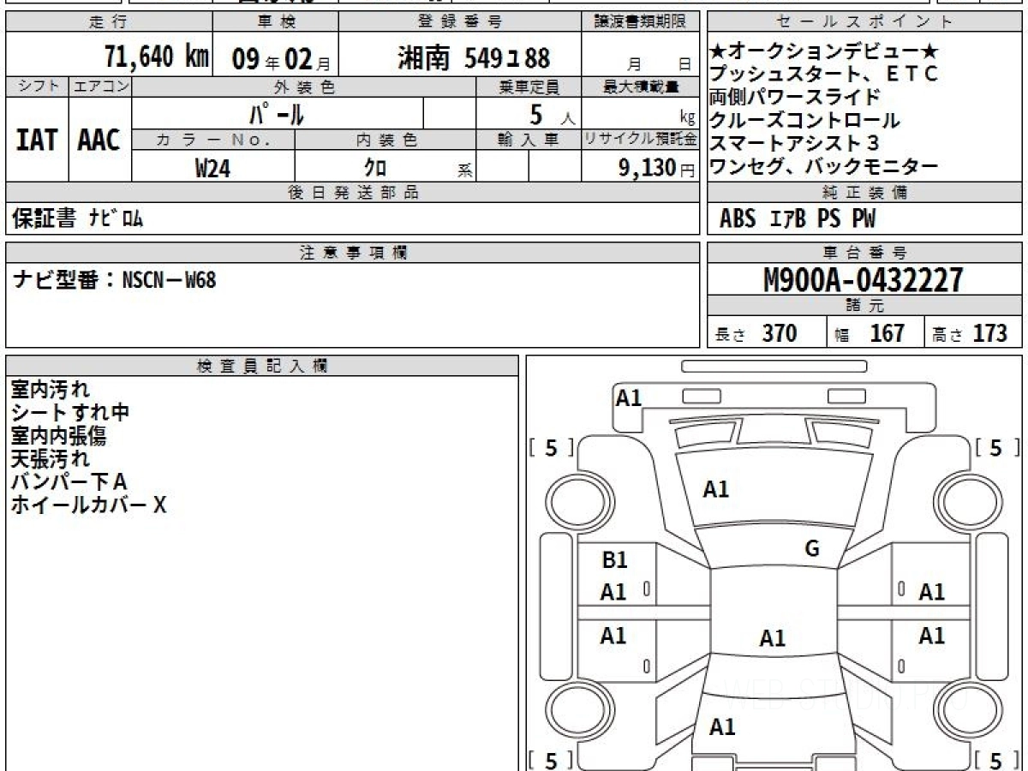The image size is (1028, 771).
Task: Select the 保証書 ナビロム entry
Action: point(77,219)
